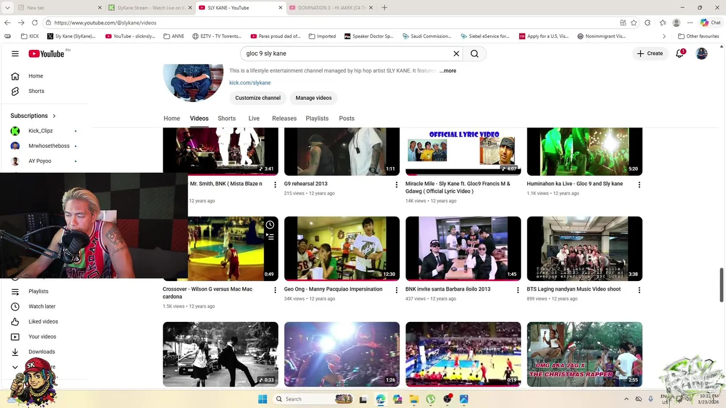This screenshot has height=408, width=726.
Task: Click the magnifier search button
Action: (475, 53)
